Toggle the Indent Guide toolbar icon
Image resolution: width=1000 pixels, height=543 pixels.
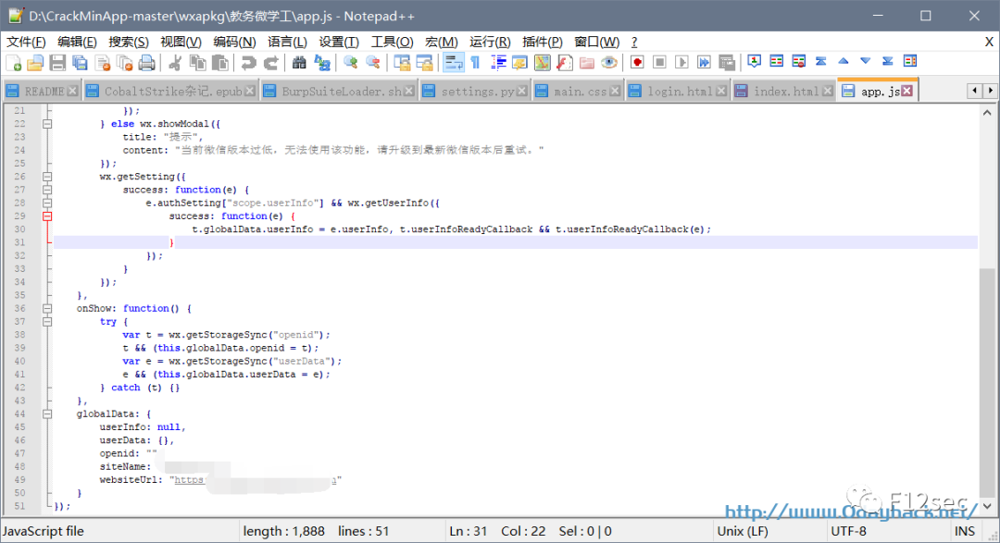click(x=498, y=63)
